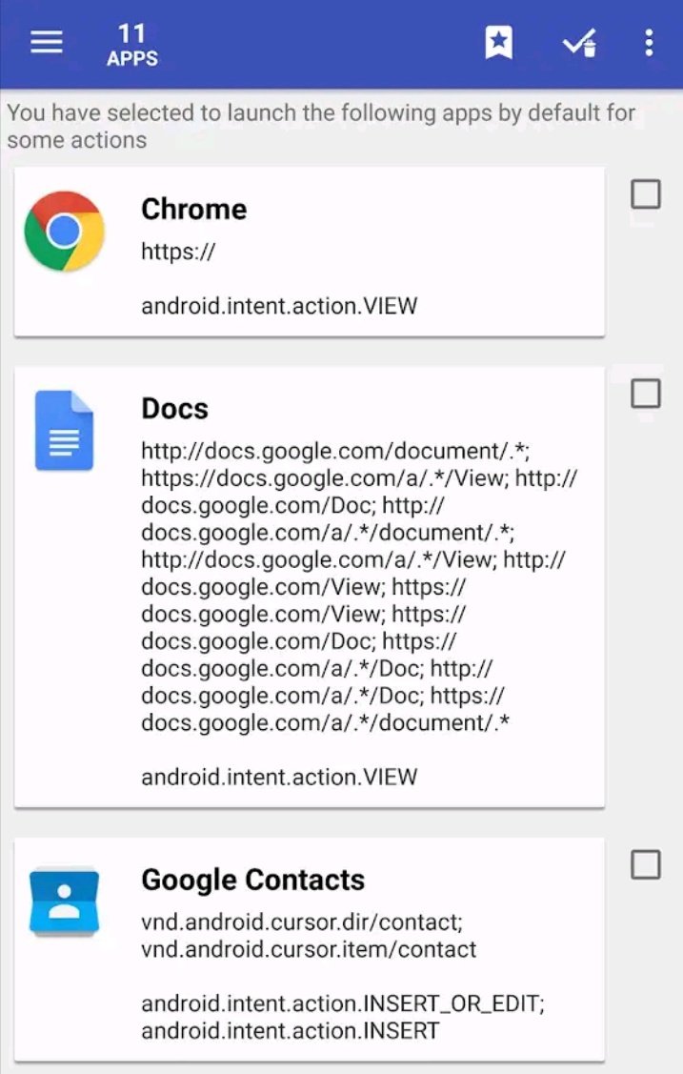Screen dimensions: 683x1074
Task: Tap the Google Contacts app icon
Action: tap(65, 902)
